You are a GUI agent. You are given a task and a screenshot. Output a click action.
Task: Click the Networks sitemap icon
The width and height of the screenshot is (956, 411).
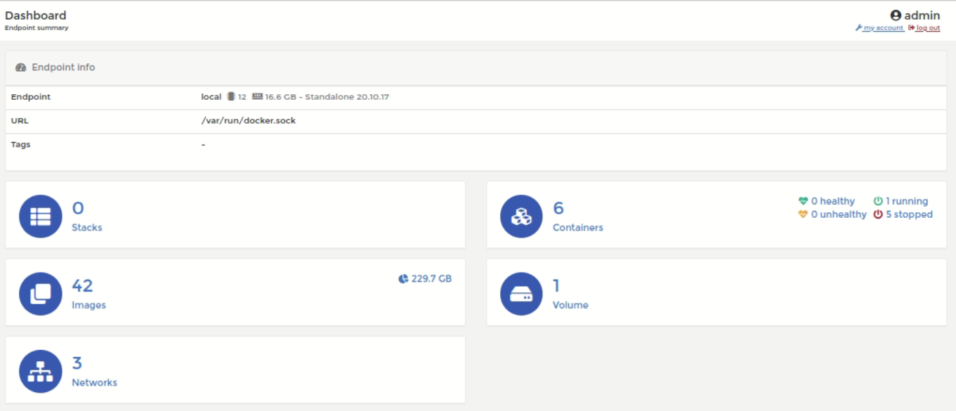coord(40,371)
